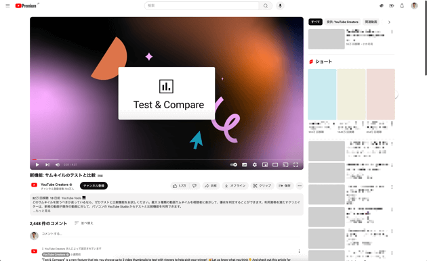Viewport: 427px width, 261px height.
Task: Open the tag-shaped icon in the header
Action: [381, 5]
